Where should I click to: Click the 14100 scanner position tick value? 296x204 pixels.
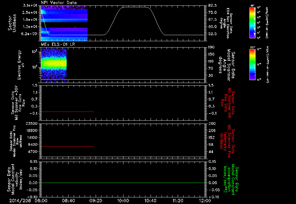[x=32, y=137]
